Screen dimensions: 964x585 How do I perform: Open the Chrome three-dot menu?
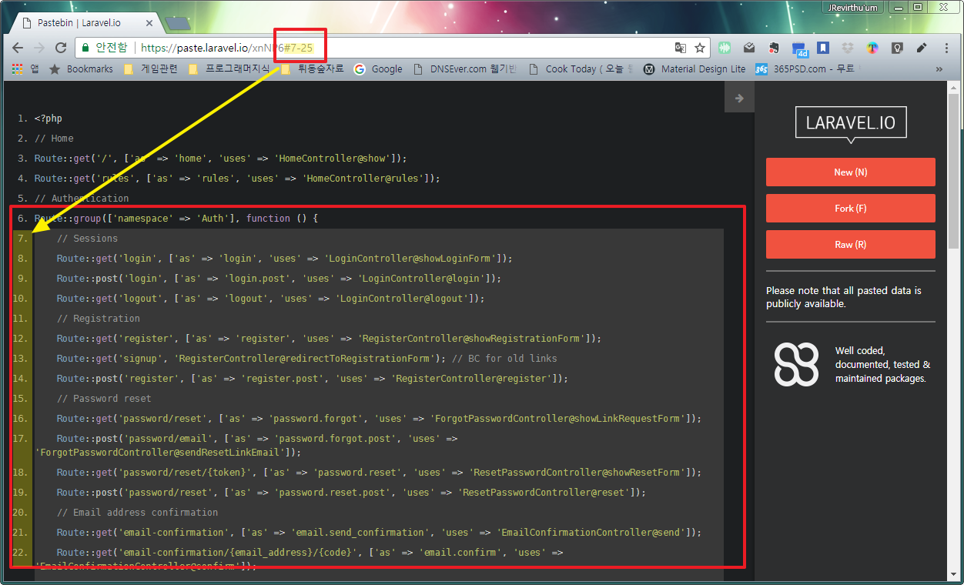click(946, 48)
